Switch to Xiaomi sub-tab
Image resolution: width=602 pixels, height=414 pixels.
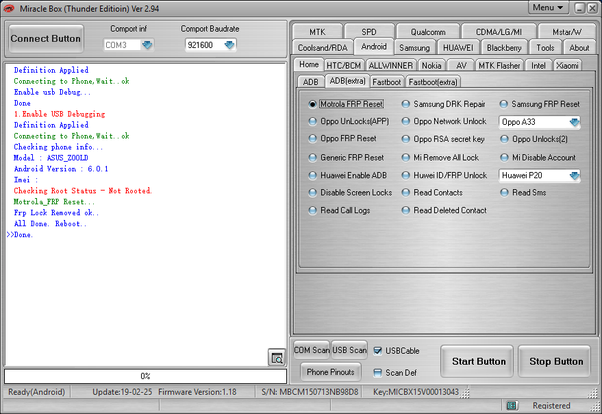click(x=567, y=65)
